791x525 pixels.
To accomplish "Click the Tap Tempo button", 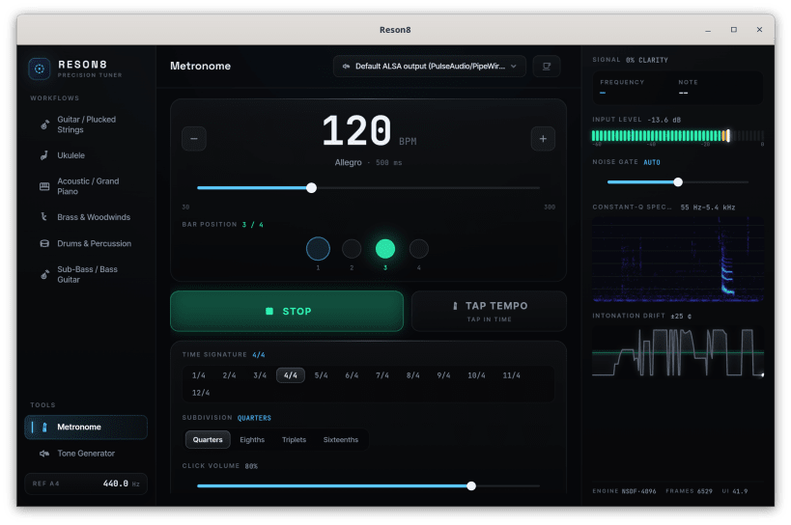I will (489, 312).
